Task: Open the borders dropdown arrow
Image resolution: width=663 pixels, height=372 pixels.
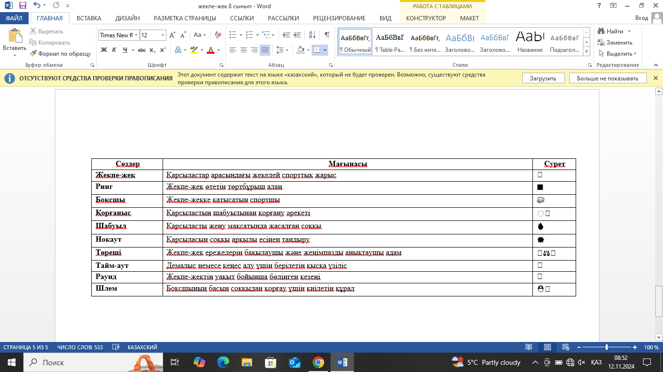Action: pyautogui.click(x=325, y=50)
